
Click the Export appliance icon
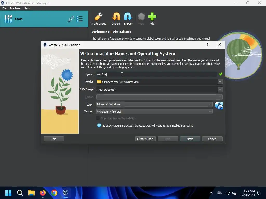point(128,19)
